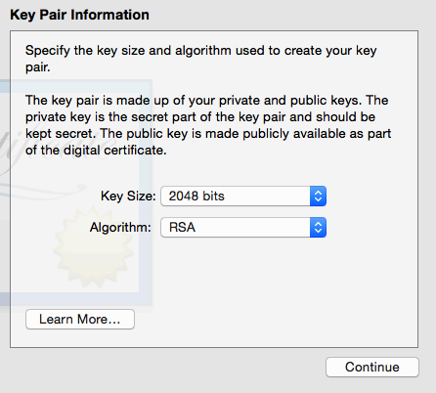
Task: Open the Algorithm dropdown showing RSA
Action: [x=243, y=228]
